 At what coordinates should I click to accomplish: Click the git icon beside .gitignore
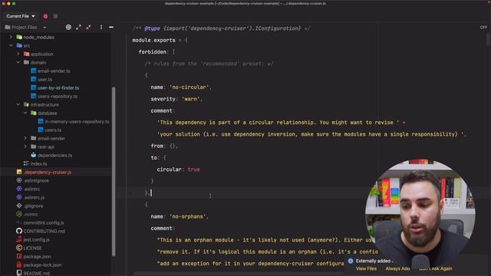click(x=19, y=205)
